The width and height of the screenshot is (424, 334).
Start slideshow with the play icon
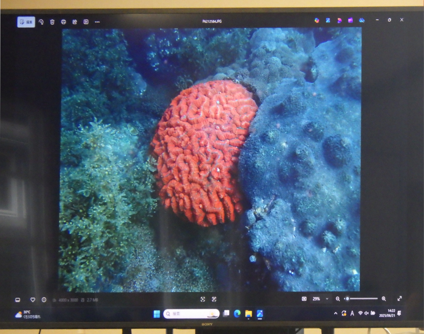click(86, 22)
